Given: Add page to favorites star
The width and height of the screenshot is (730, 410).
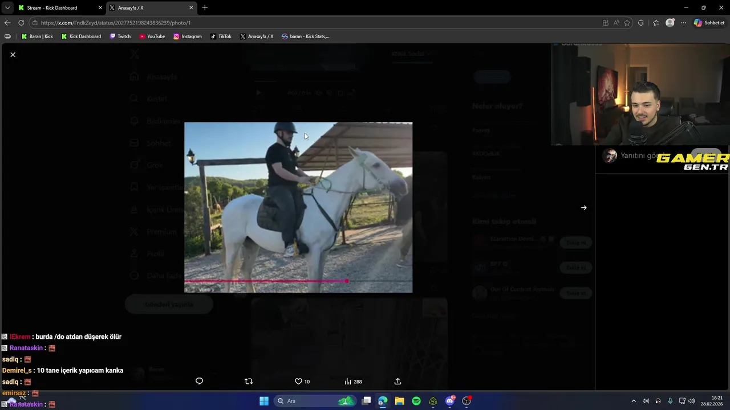Looking at the screenshot, I should (x=627, y=23).
